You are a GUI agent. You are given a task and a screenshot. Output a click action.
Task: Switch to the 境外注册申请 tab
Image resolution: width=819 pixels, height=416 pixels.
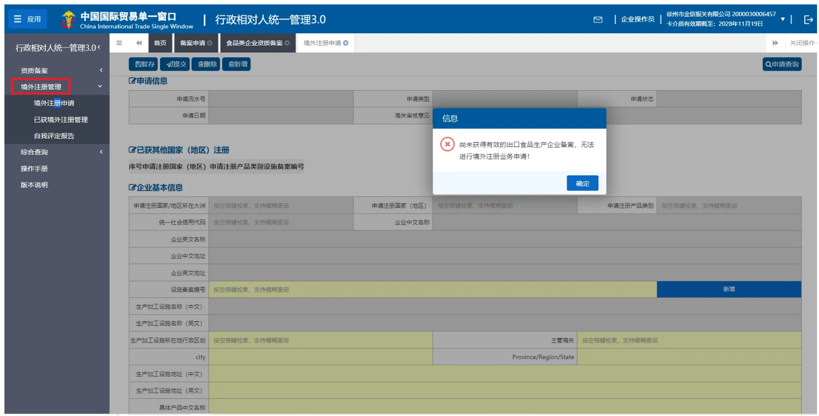(x=322, y=43)
